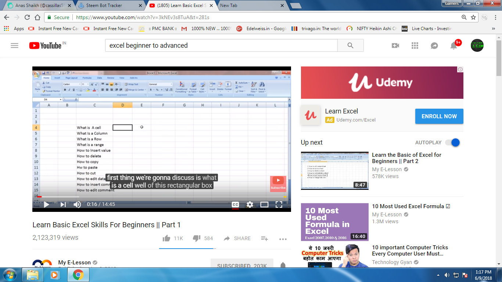Mute the video volume speaker

(77, 205)
